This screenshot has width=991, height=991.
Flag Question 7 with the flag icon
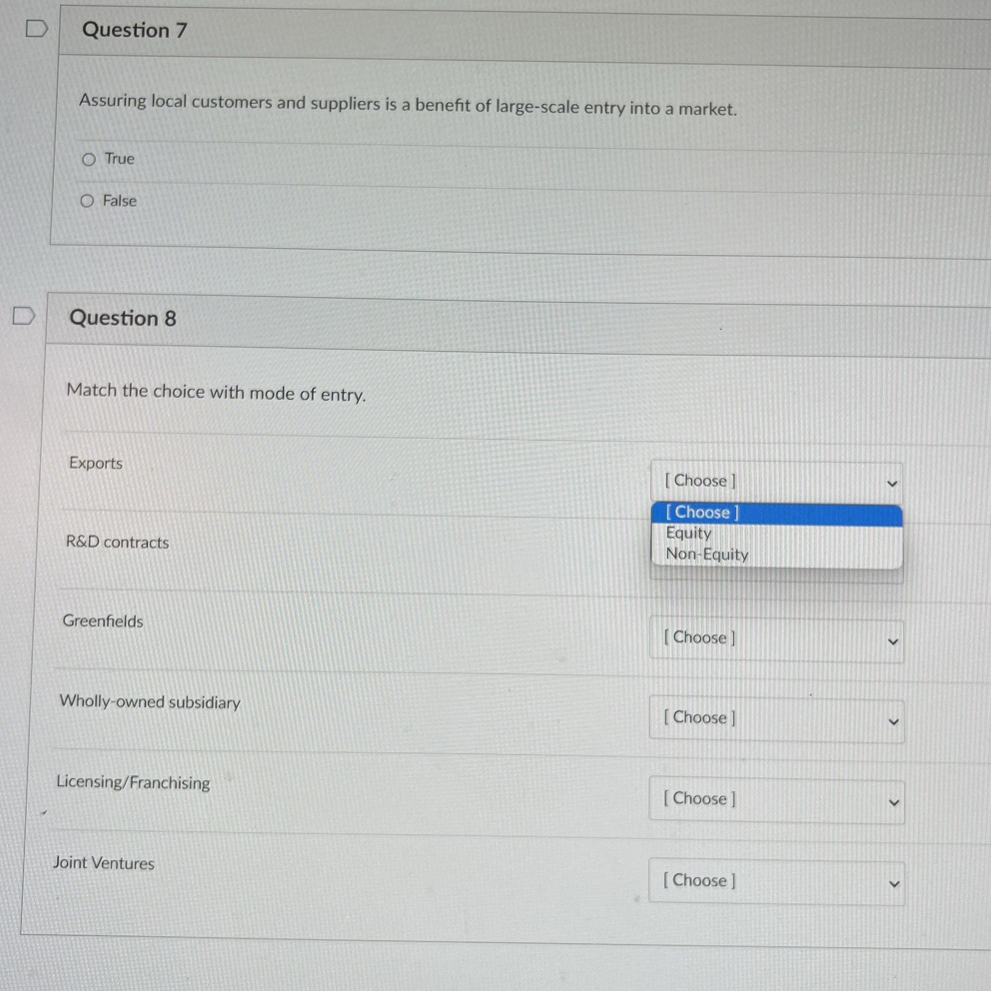click(37, 29)
